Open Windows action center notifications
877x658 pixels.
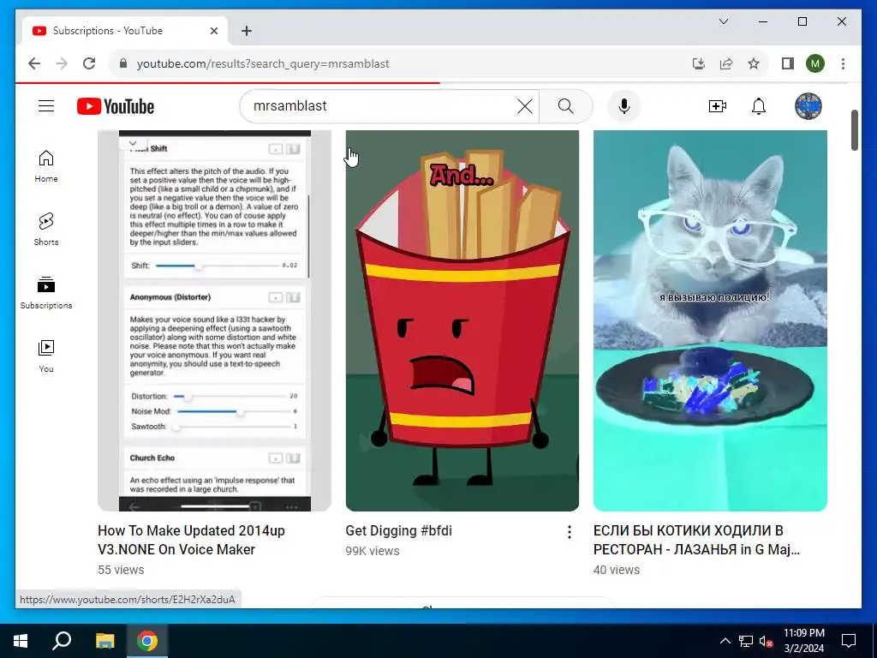tap(849, 641)
